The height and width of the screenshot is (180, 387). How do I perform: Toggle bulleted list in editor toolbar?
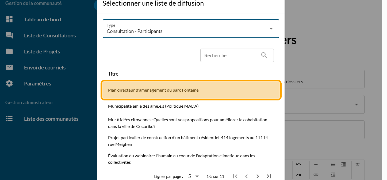tap(333, 165)
